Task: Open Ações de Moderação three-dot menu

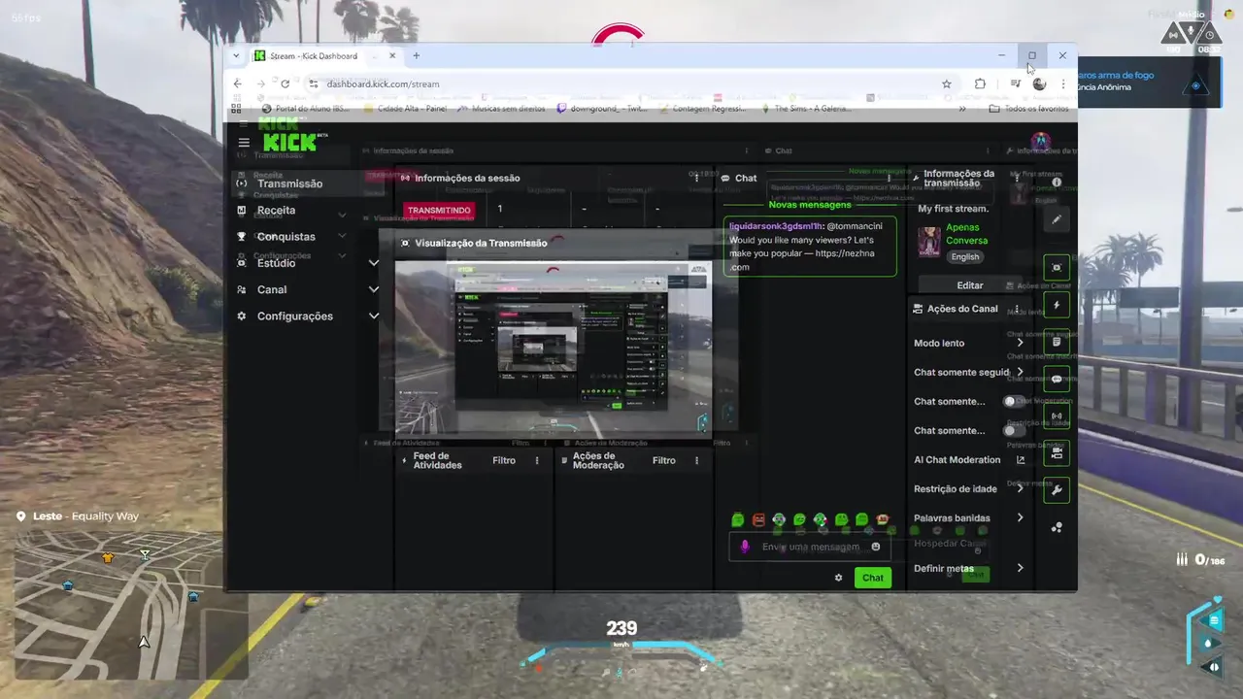Action: pyautogui.click(x=696, y=460)
